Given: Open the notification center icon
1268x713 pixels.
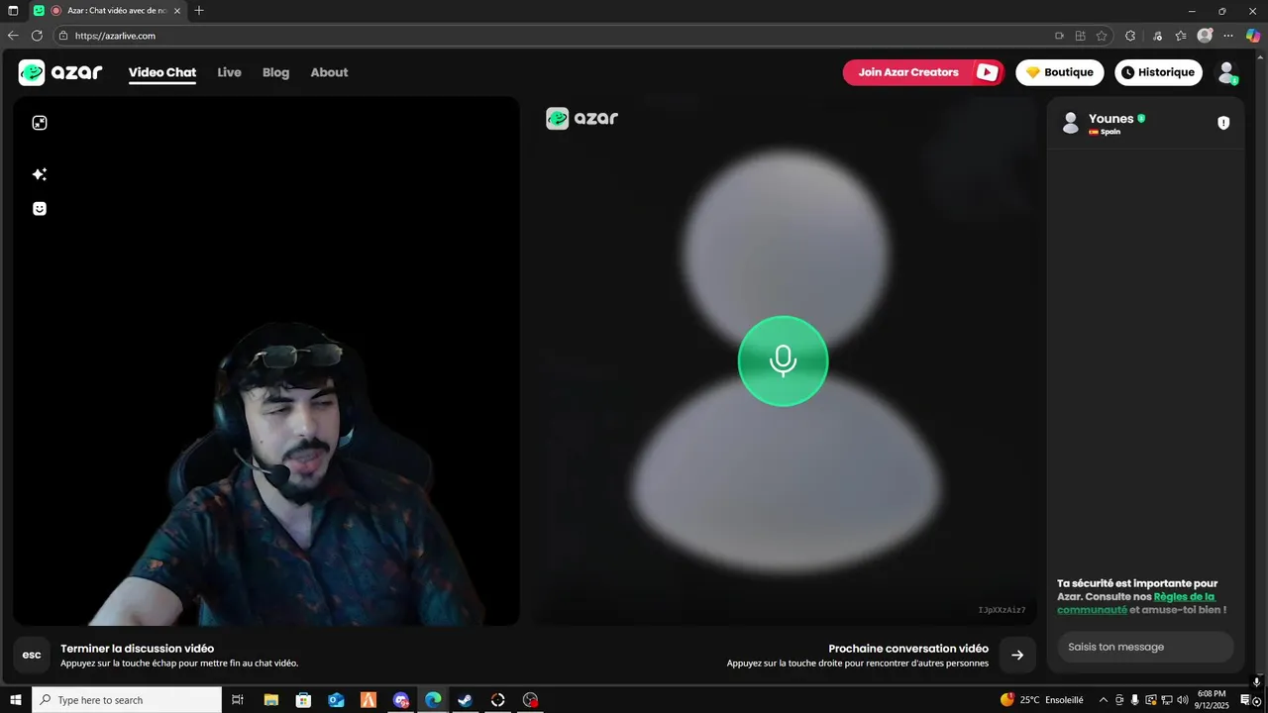Looking at the screenshot, I should (1246, 700).
